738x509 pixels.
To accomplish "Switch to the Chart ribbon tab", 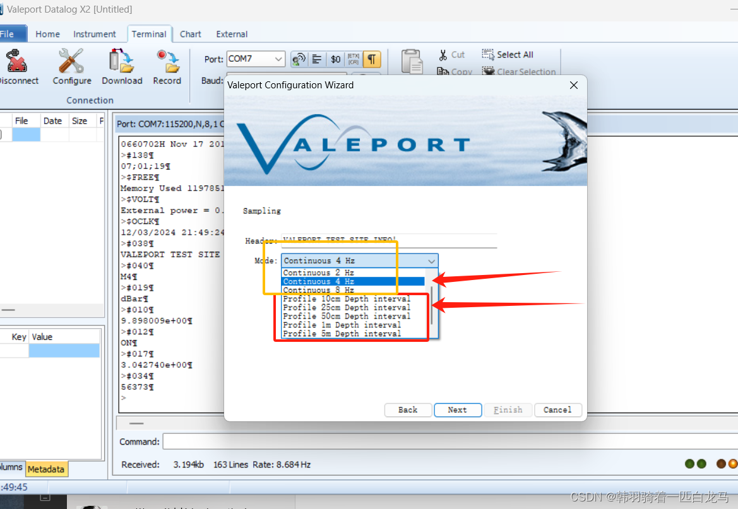I will point(190,34).
